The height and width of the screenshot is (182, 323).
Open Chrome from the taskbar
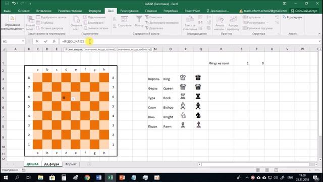[x=87, y=177]
